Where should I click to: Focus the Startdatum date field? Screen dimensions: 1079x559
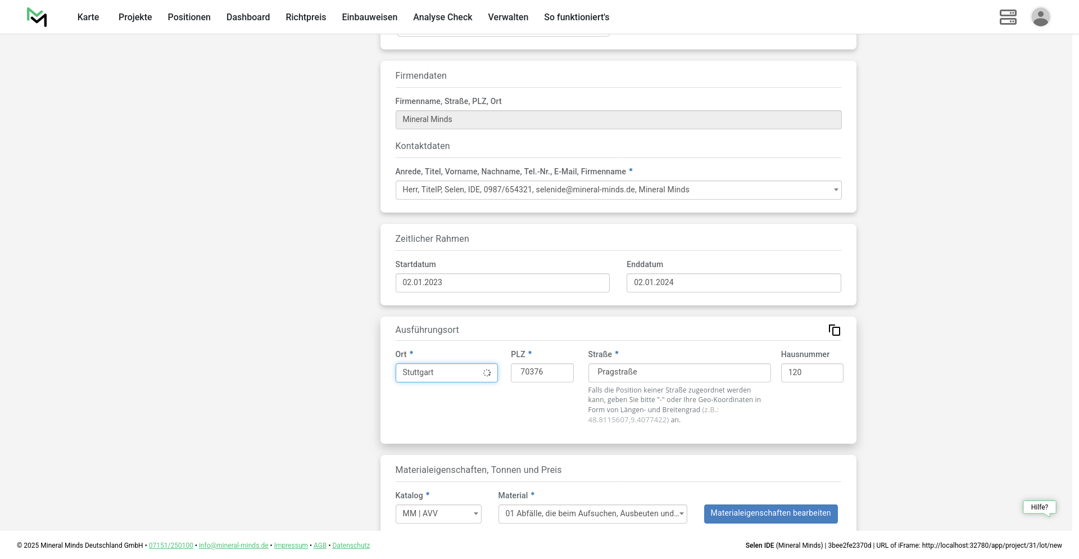(x=502, y=283)
